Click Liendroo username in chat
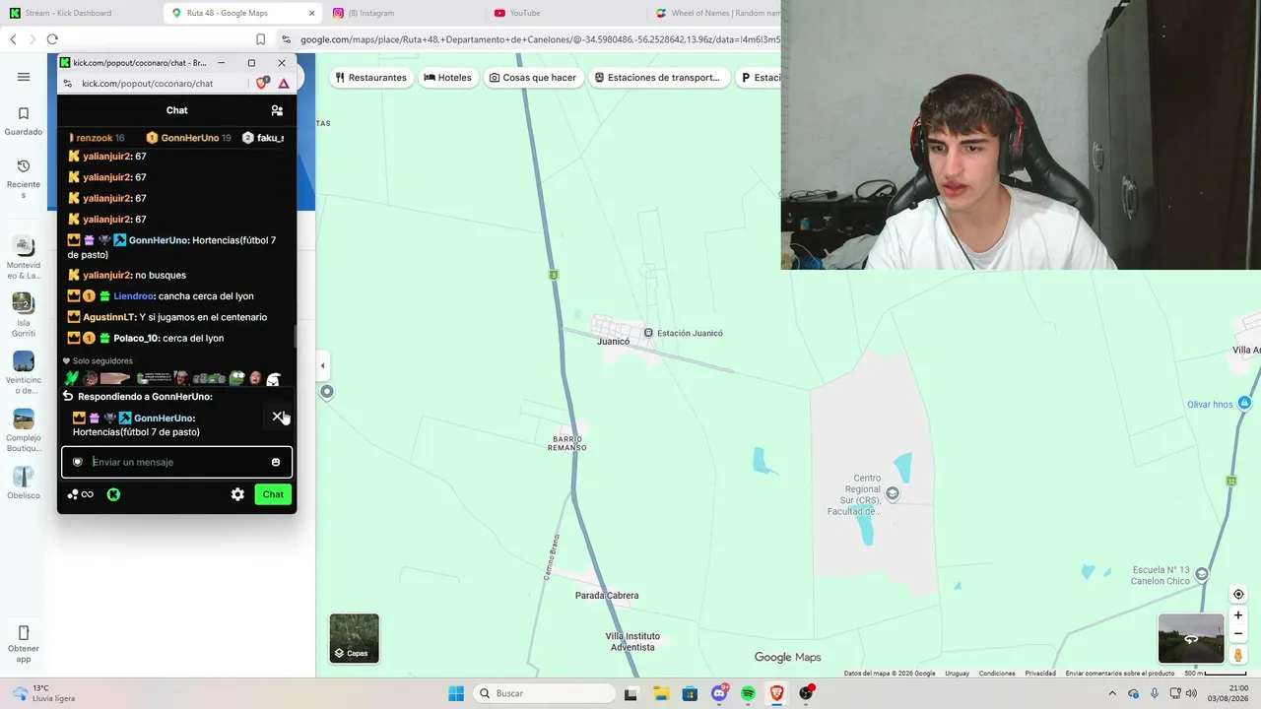 (133, 296)
